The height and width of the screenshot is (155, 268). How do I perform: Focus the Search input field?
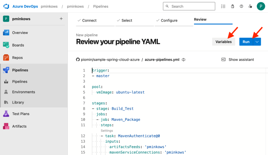[x=189, y=6]
